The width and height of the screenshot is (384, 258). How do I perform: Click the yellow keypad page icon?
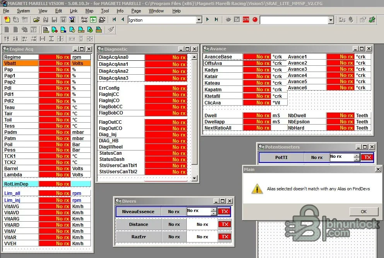coord(99,30)
